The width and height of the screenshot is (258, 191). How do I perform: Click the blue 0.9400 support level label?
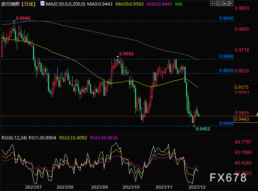[226, 123]
